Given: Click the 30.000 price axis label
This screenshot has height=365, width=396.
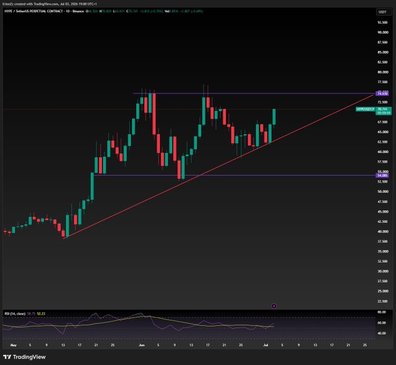Looking at the screenshot, I should [383, 271].
